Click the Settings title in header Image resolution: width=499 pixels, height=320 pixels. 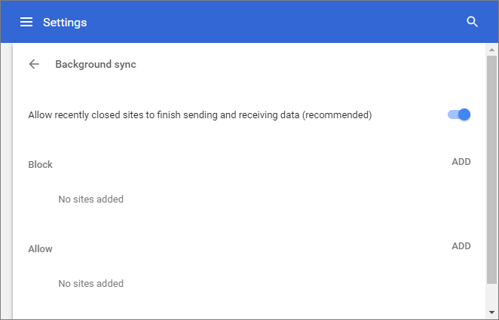coord(65,23)
